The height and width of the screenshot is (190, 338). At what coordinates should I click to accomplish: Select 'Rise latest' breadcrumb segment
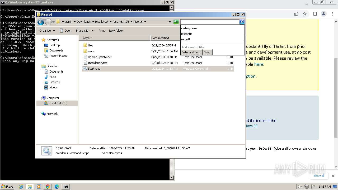tap(102, 22)
